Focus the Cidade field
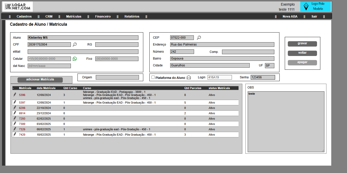Screen dimensions: 347x173 tap(210, 65)
